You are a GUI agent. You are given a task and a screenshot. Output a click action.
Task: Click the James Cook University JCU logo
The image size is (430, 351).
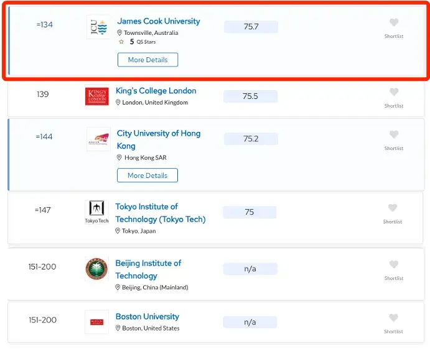98,27
